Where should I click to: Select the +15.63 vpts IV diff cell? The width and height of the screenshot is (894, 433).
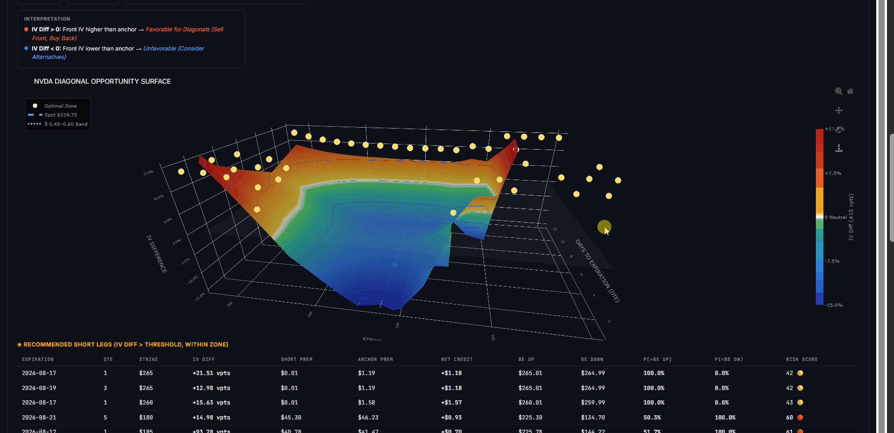tap(211, 403)
